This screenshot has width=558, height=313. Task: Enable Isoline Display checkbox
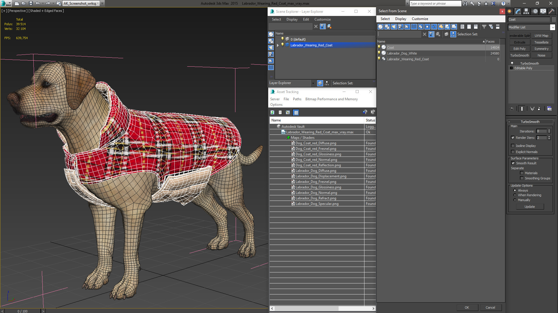tap(513, 146)
